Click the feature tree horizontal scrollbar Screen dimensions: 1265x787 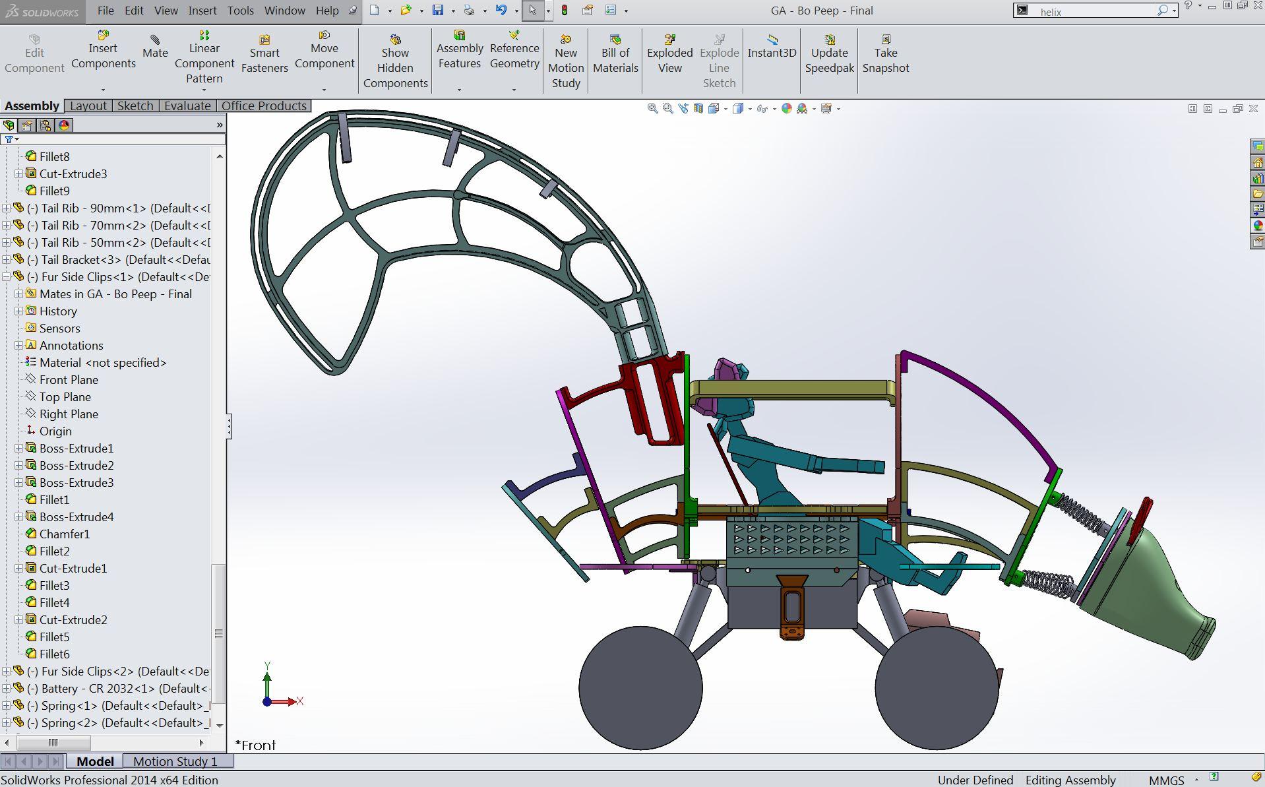click(x=53, y=743)
